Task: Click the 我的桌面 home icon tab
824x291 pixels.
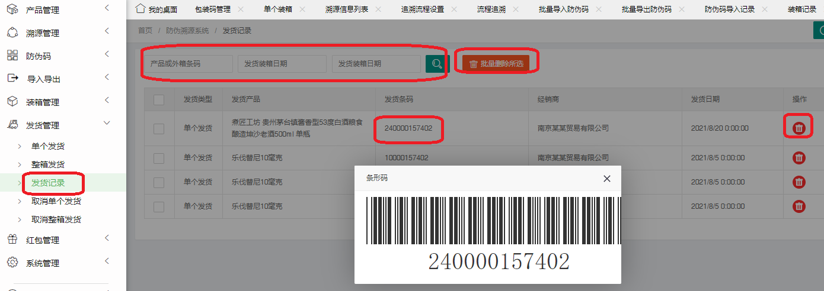Action: click(140, 9)
